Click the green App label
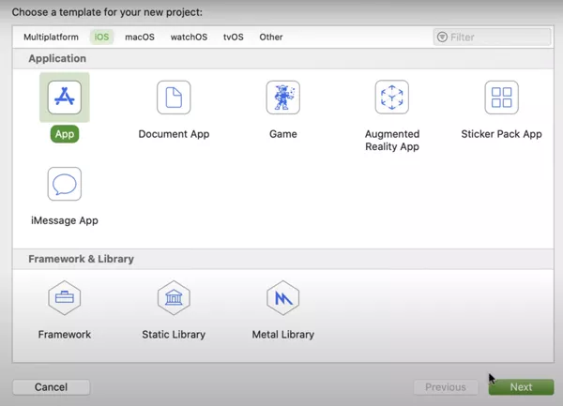This screenshot has width=563, height=406. [65, 134]
